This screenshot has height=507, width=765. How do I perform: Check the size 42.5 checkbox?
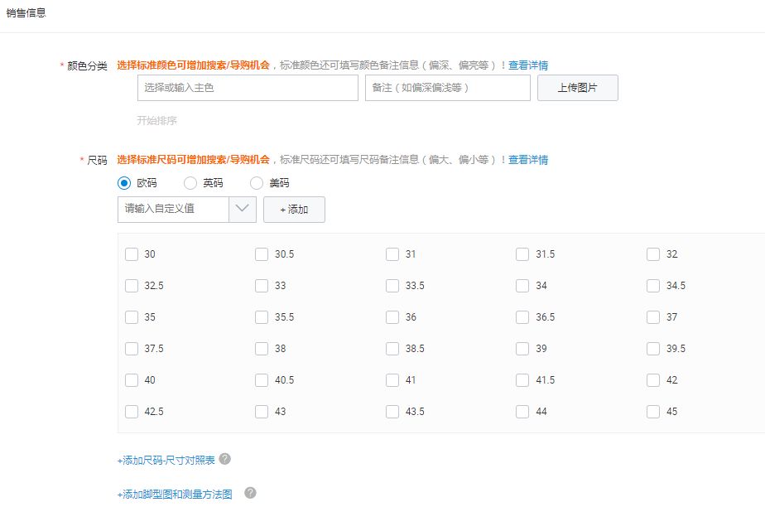click(131, 411)
